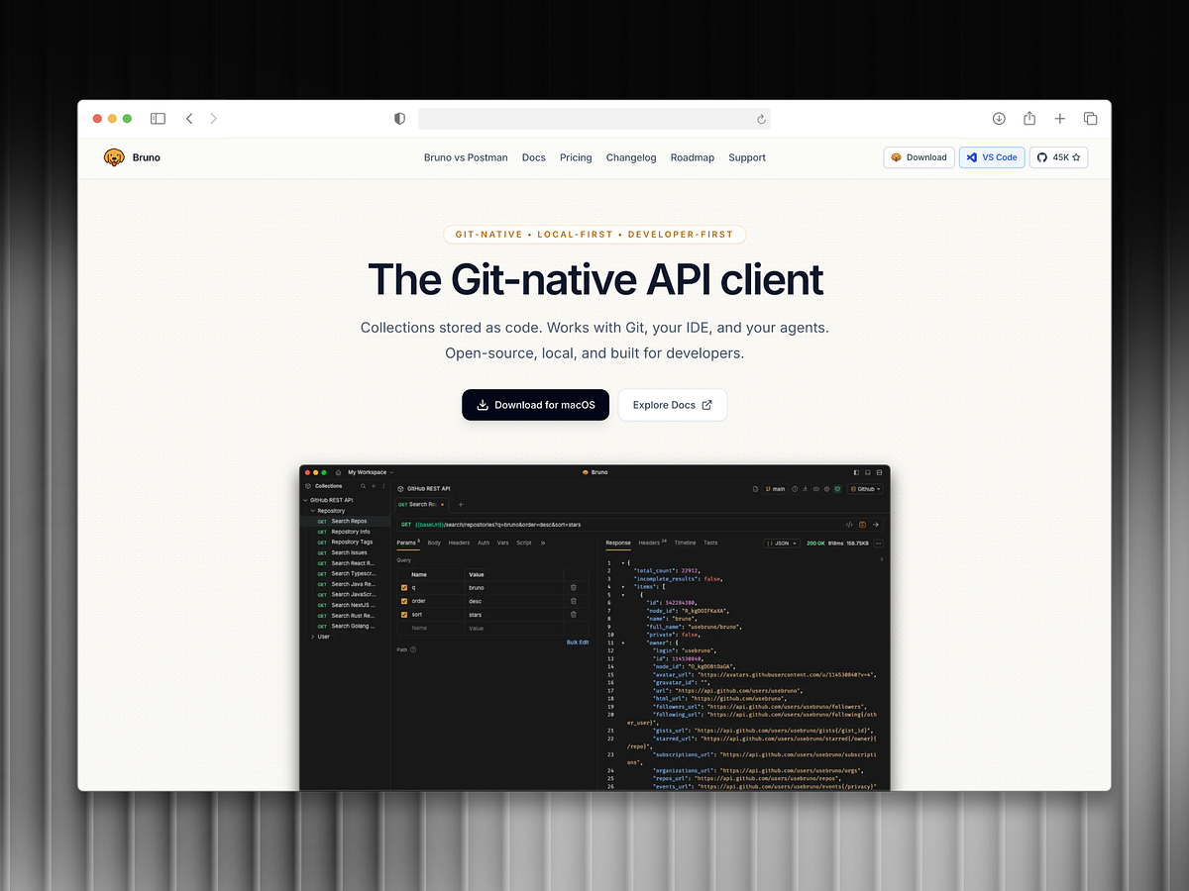1189x891 pixels.
Task: Open the Vars tab
Action: 503,543
